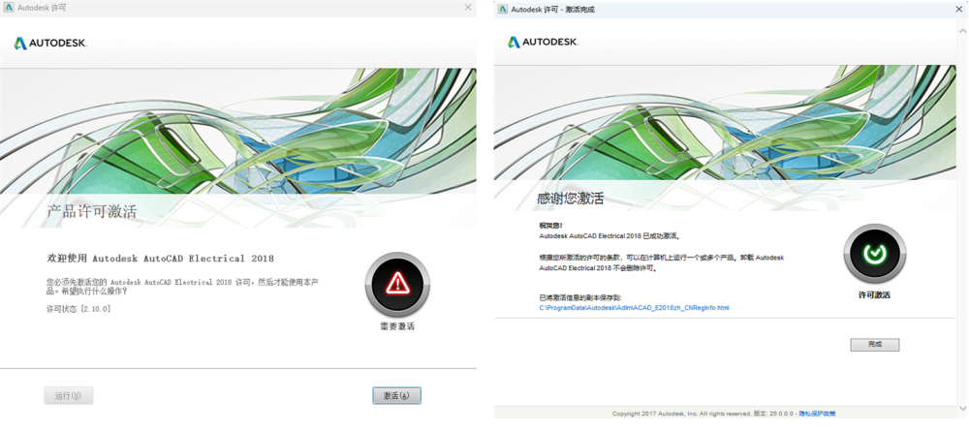Click the 许可激活 label under check icon
969x430 pixels.
(874, 295)
